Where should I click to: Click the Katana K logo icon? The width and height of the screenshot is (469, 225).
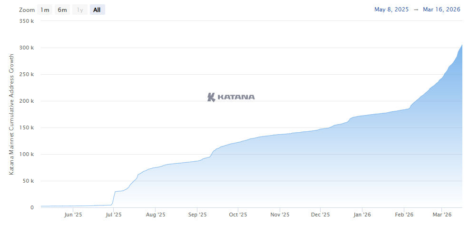[212, 97]
